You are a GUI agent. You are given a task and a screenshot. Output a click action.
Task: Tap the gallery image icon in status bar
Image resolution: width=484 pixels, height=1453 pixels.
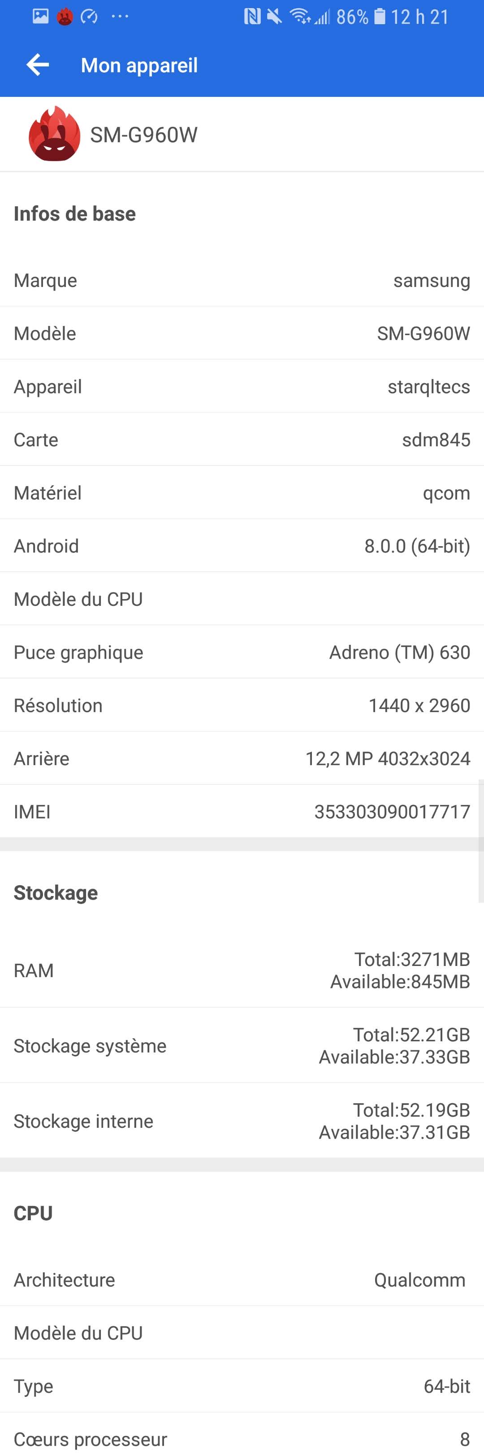click(41, 16)
